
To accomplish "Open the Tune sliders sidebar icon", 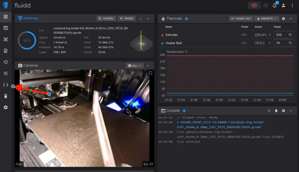I will [x=6, y=73].
